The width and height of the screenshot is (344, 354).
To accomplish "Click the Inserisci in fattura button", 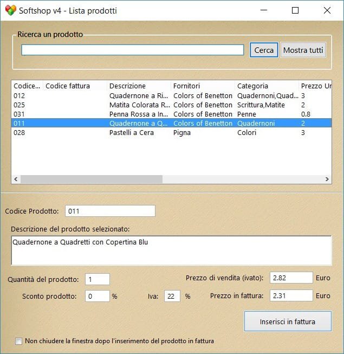I will (x=287, y=321).
